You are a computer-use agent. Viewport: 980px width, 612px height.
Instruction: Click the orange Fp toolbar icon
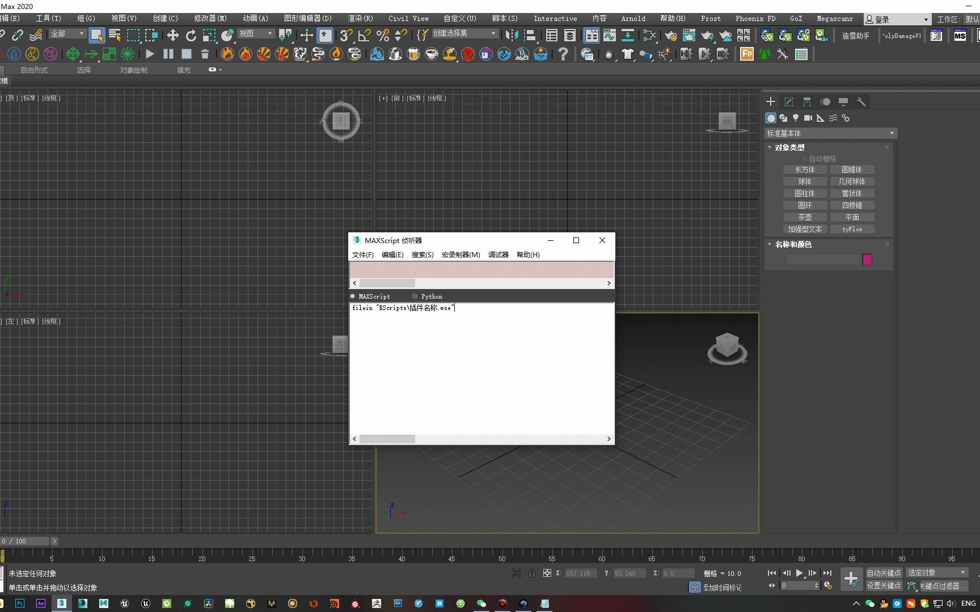click(747, 54)
